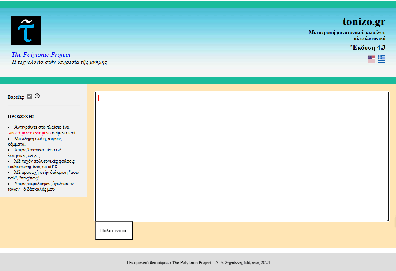
Task: Select the Greek flag language icon
Action: tap(381, 59)
